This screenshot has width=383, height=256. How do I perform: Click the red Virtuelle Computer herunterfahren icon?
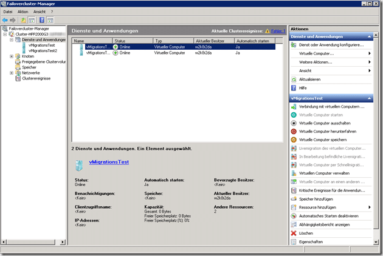[x=294, y=132]
